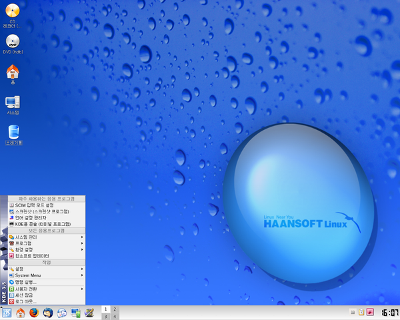The width and height of the screenshot is (400, 320).
Task: Open the Trash (쓰레기통) desktop icon
Action: pos(14,135)
